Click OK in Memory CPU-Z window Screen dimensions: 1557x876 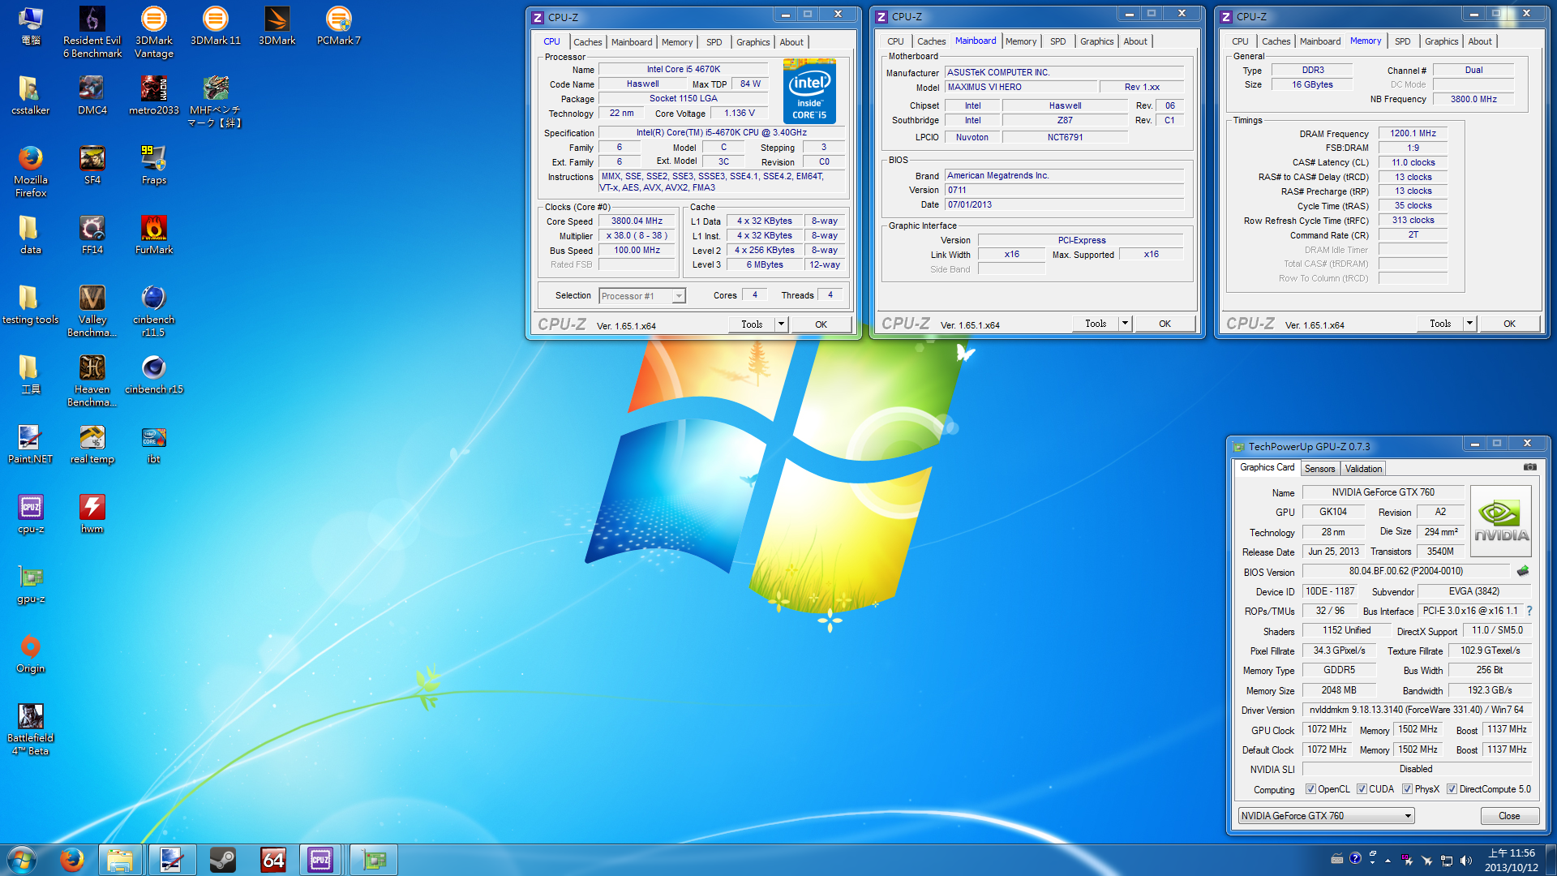(x=1509, y=324)
